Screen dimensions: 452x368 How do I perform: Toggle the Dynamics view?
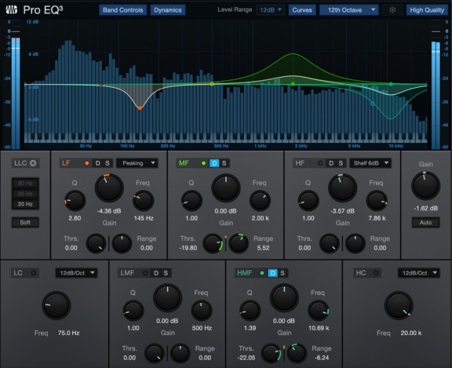[x=168, y=10]
